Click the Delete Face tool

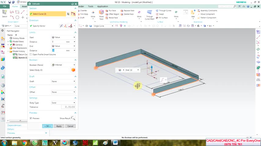[127, 14]
